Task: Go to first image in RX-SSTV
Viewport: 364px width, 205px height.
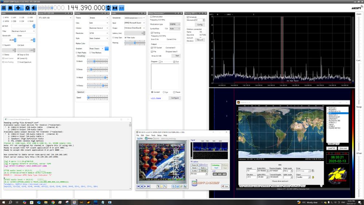Action: [138, 186]
